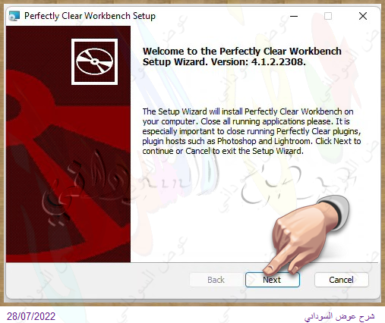This screenshot has height=323, width=385.
Task: Click the first line of setup description
Action: pyautogui.click(x=248, y=111)
